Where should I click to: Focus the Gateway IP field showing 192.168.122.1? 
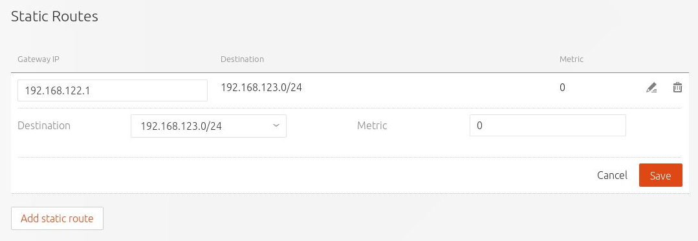click(113, 90)
